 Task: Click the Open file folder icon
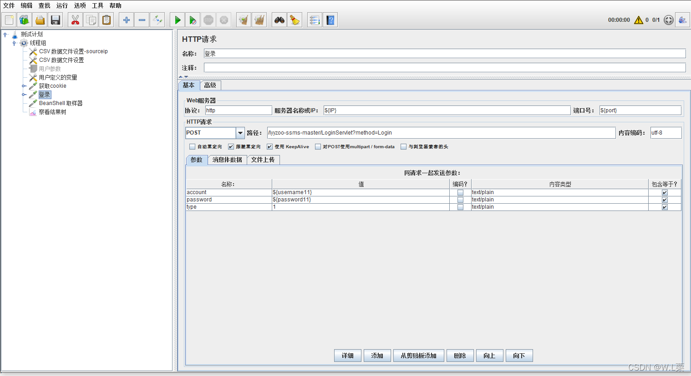(x=40, y=20)
